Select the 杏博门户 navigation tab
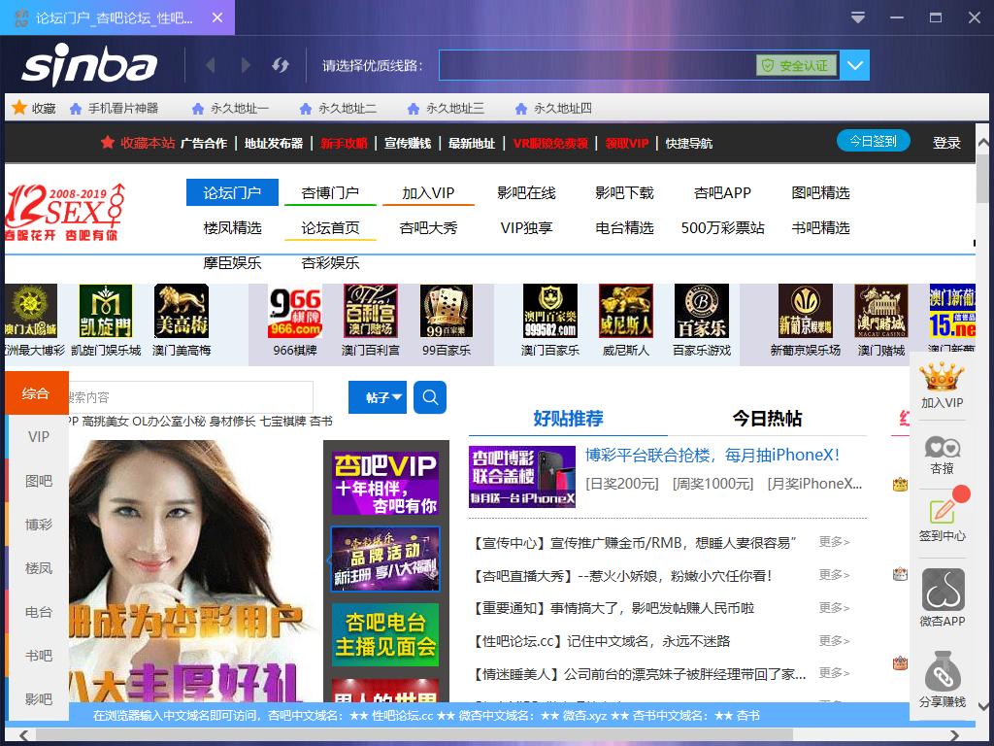The height and width of the screenshot is (746, 994). click(x=330, y=193)
